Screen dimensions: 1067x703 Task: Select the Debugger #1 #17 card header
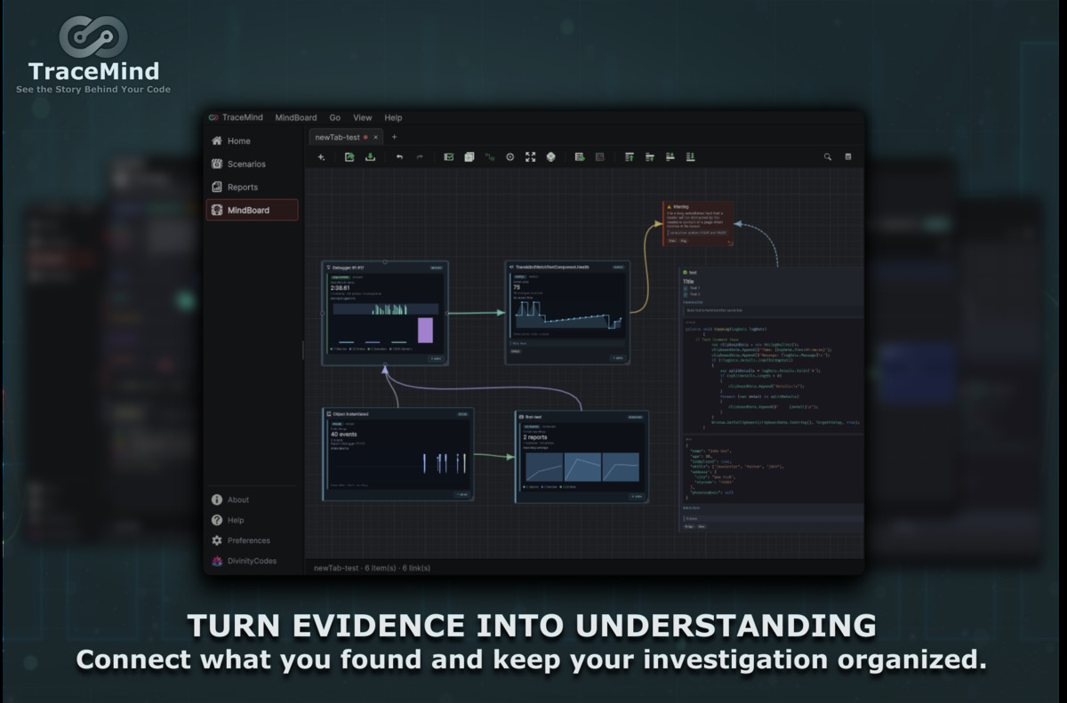click(385, 267)
